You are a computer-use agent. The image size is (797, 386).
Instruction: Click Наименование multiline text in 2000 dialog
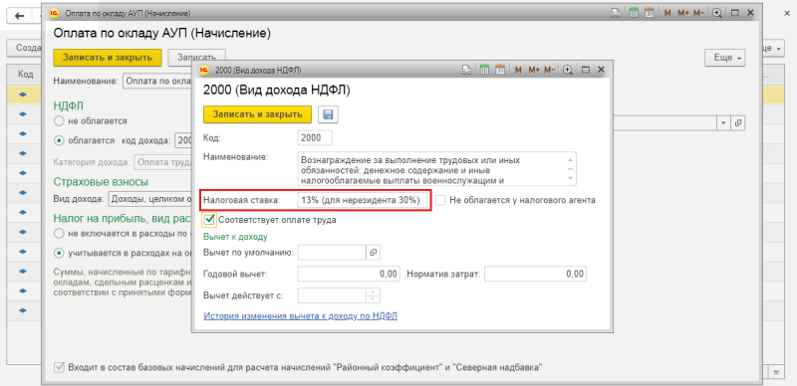tap(437, 168)
